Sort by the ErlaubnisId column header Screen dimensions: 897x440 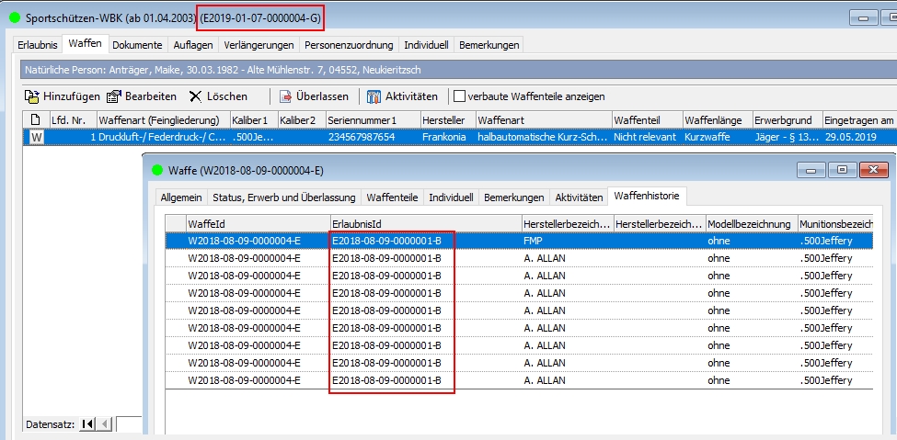click(423, 224)
